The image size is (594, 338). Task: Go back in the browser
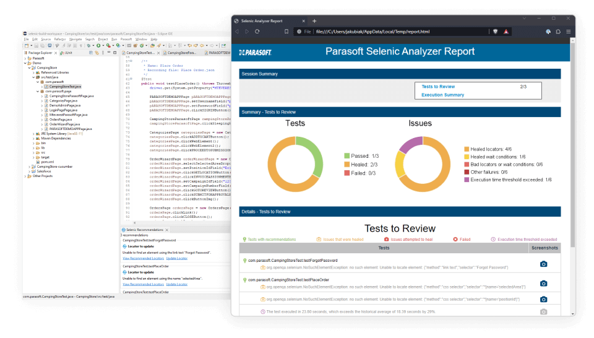pyautogui.click(x=237, y=32)
